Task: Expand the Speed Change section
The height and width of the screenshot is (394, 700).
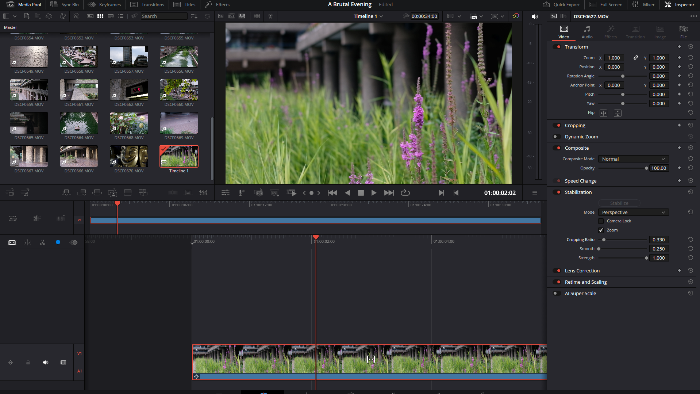Action: coord(580,181)
